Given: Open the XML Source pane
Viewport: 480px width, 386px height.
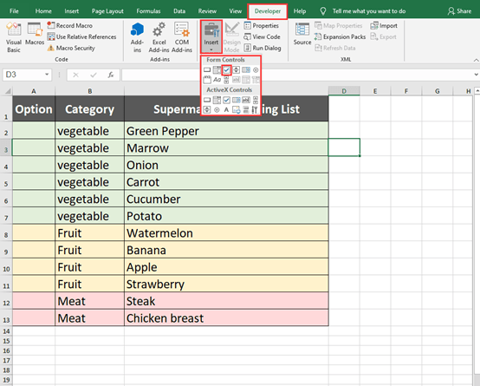Looking at the screenshot, I should [x=302, y=35].
